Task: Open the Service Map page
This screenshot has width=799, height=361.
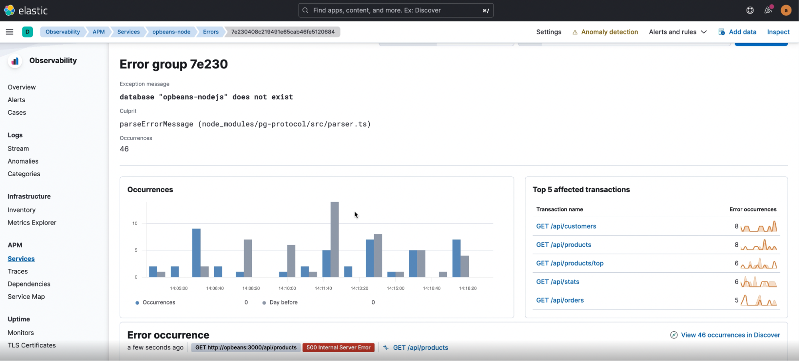Action: pos(26,297)
